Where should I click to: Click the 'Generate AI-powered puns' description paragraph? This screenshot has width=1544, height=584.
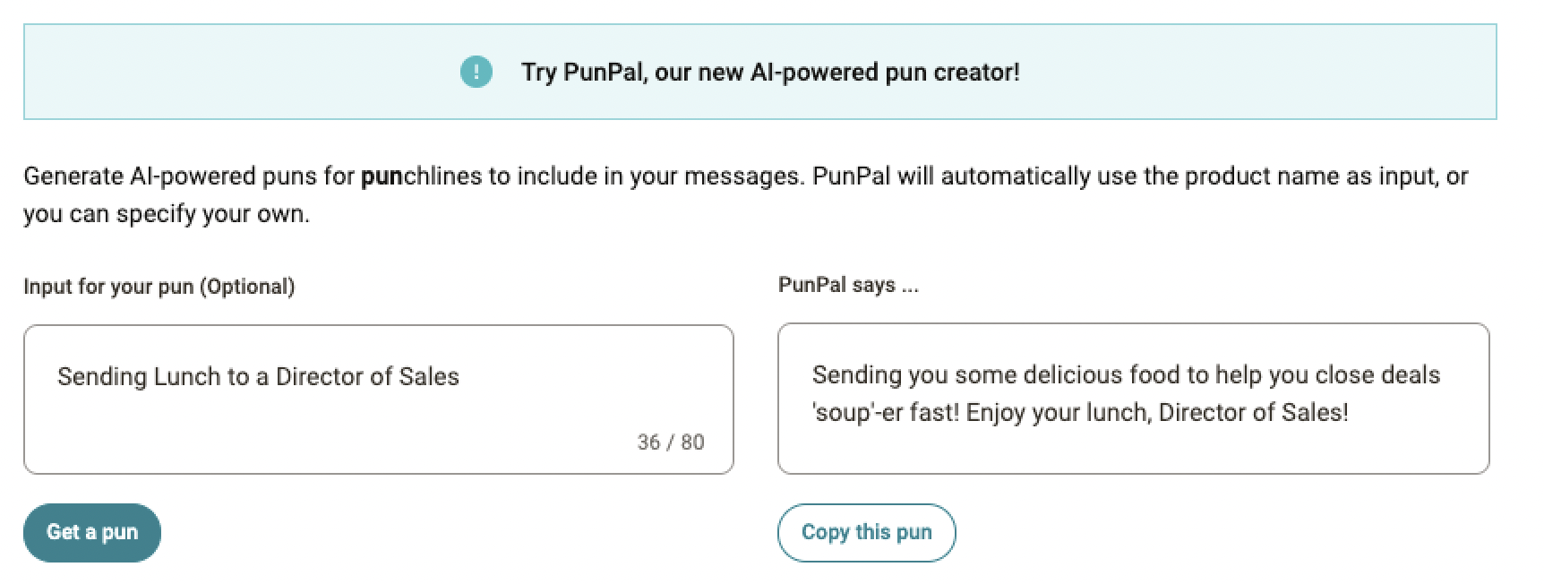coord(746,194)
